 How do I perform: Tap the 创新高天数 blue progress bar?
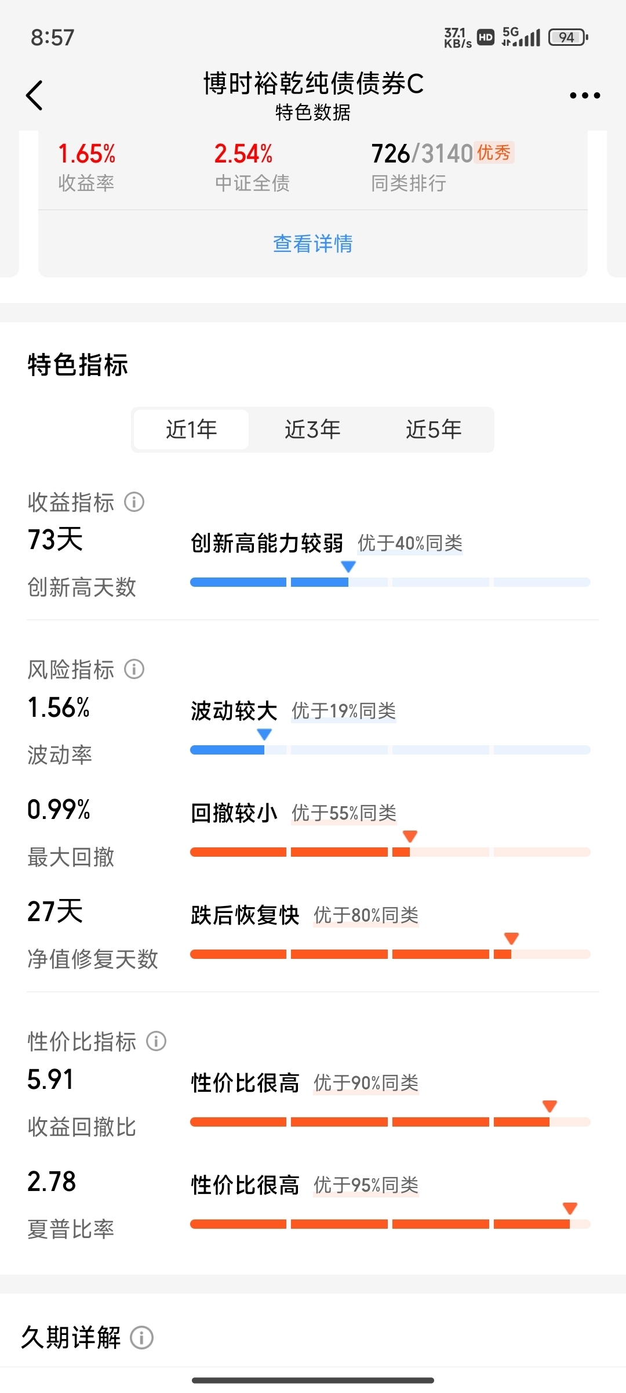[390, 582]
